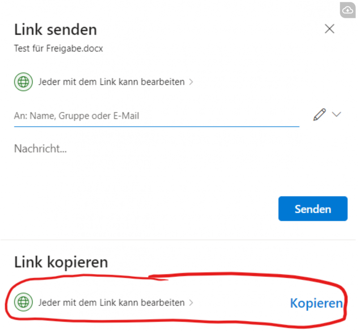Expand the chevron in the Link kopieren row

click(x=192, y=302)
